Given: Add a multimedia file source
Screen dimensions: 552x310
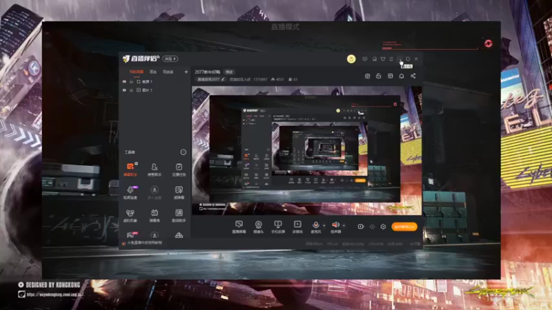Looking at the screenshot, I should (297, 227).
